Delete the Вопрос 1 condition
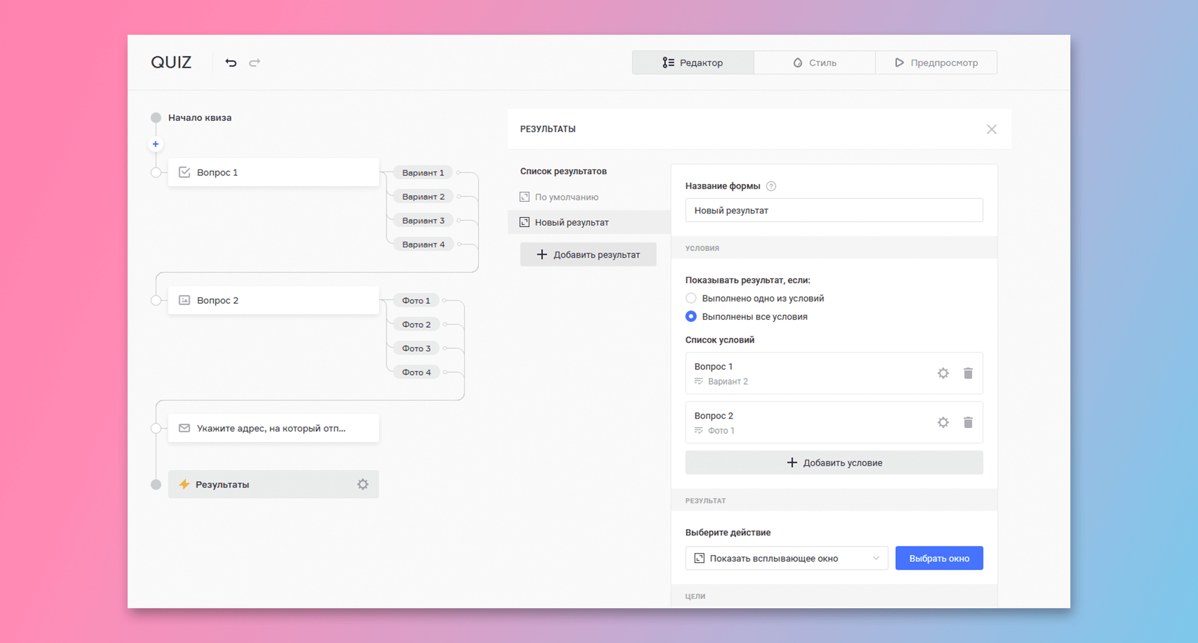Screen dimensions: 1198x643 pos(968,373)
